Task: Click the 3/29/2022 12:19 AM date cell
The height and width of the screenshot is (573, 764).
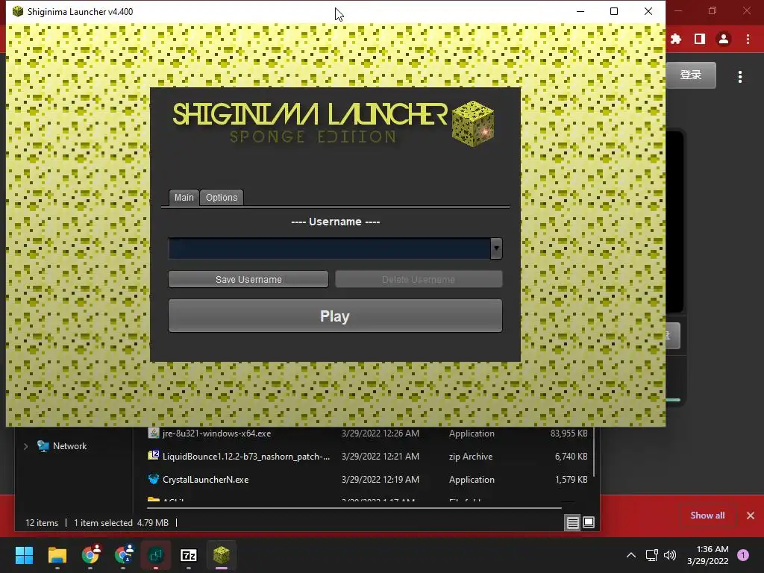Action: (380, 480)
